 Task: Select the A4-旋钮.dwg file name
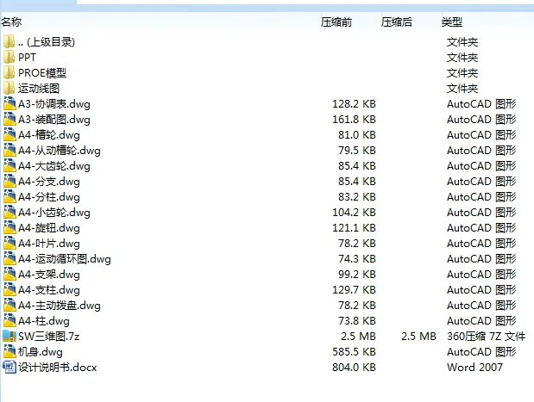coord(49,227)
